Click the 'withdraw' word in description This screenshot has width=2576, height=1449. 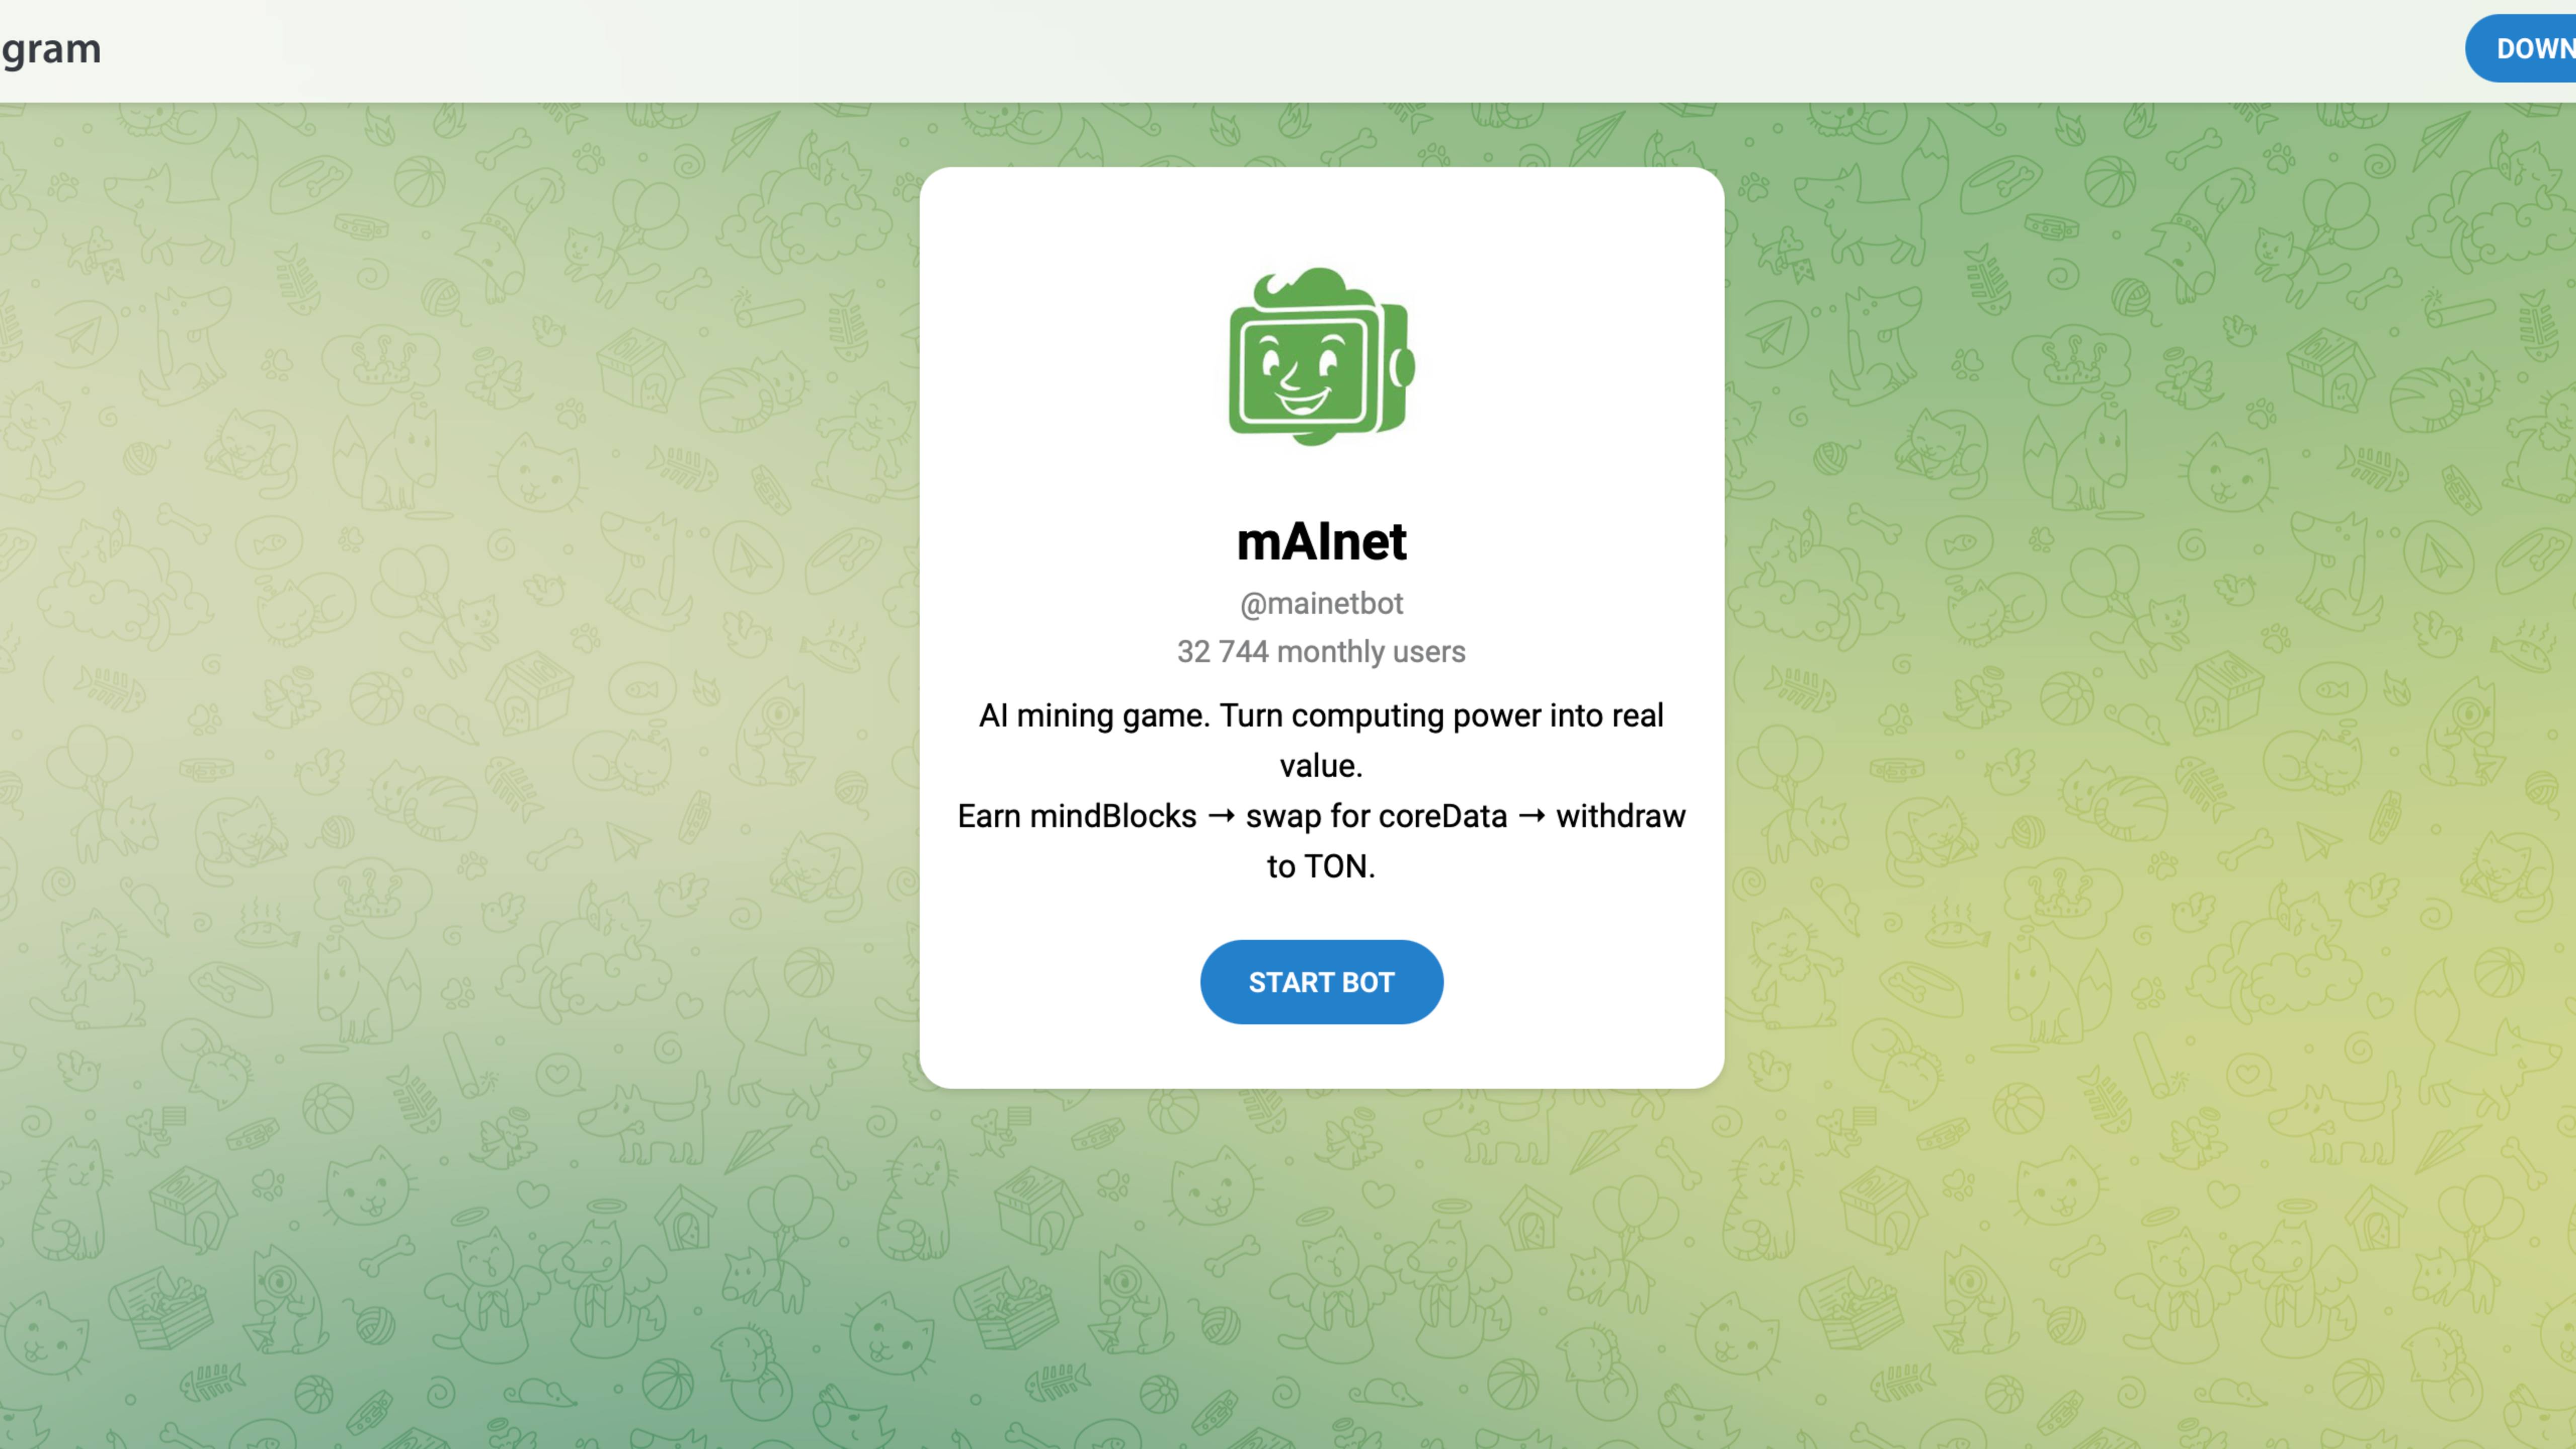tap(1620, 816)
